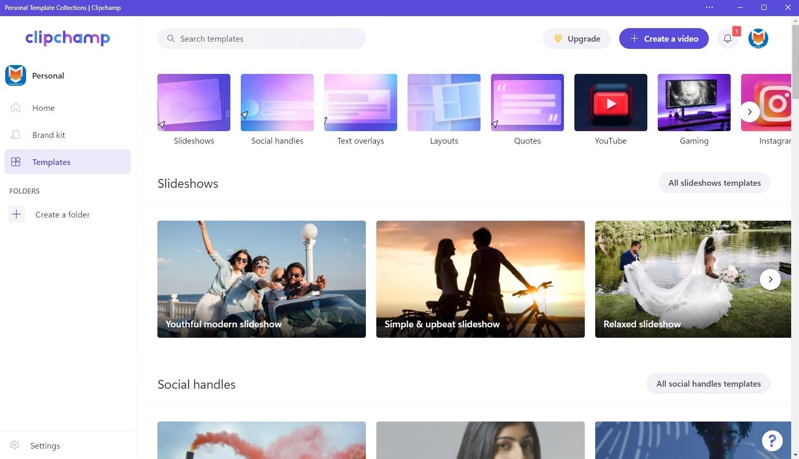The height and width of the screenshot is (459, 799).
Task: Click the Clipchamp logo
Action: point(68,38)
